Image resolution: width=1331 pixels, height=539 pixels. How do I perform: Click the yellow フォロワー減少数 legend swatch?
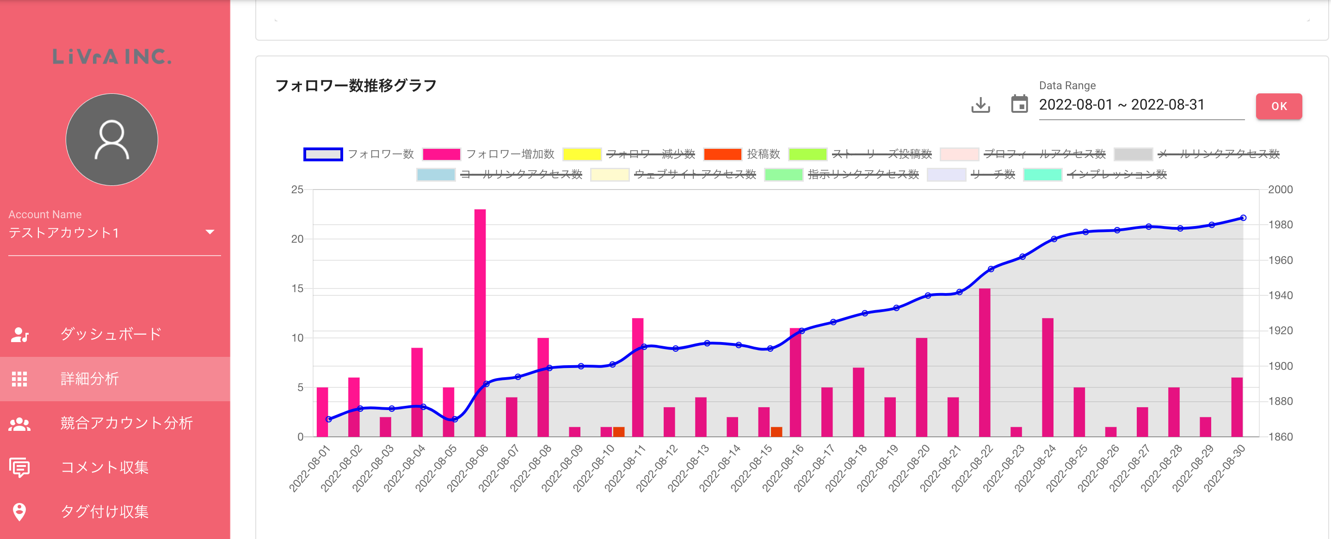tap(582, 154)
